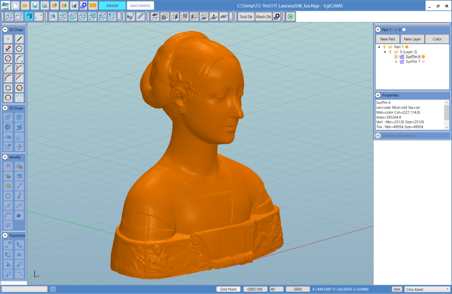The image size is (452, 294).
Task: Select the Point tool in 2D Draw
Action: click(8, 39)
